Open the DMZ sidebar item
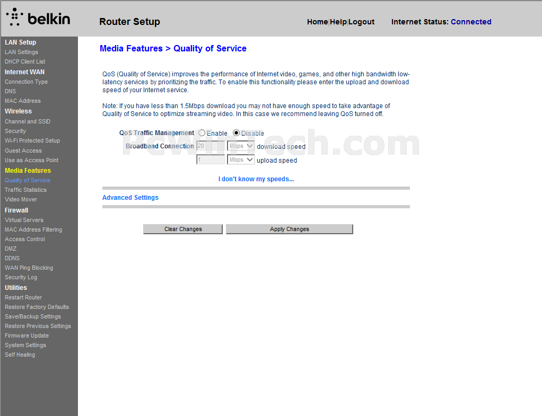The height and width of the screenshot is (416, 542). click(x=11, y=249)
